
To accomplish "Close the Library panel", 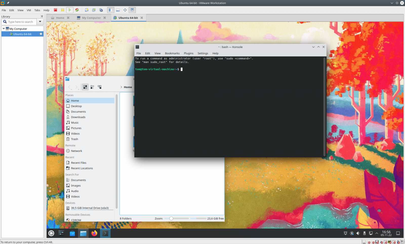I will click(x=42, y=16).
